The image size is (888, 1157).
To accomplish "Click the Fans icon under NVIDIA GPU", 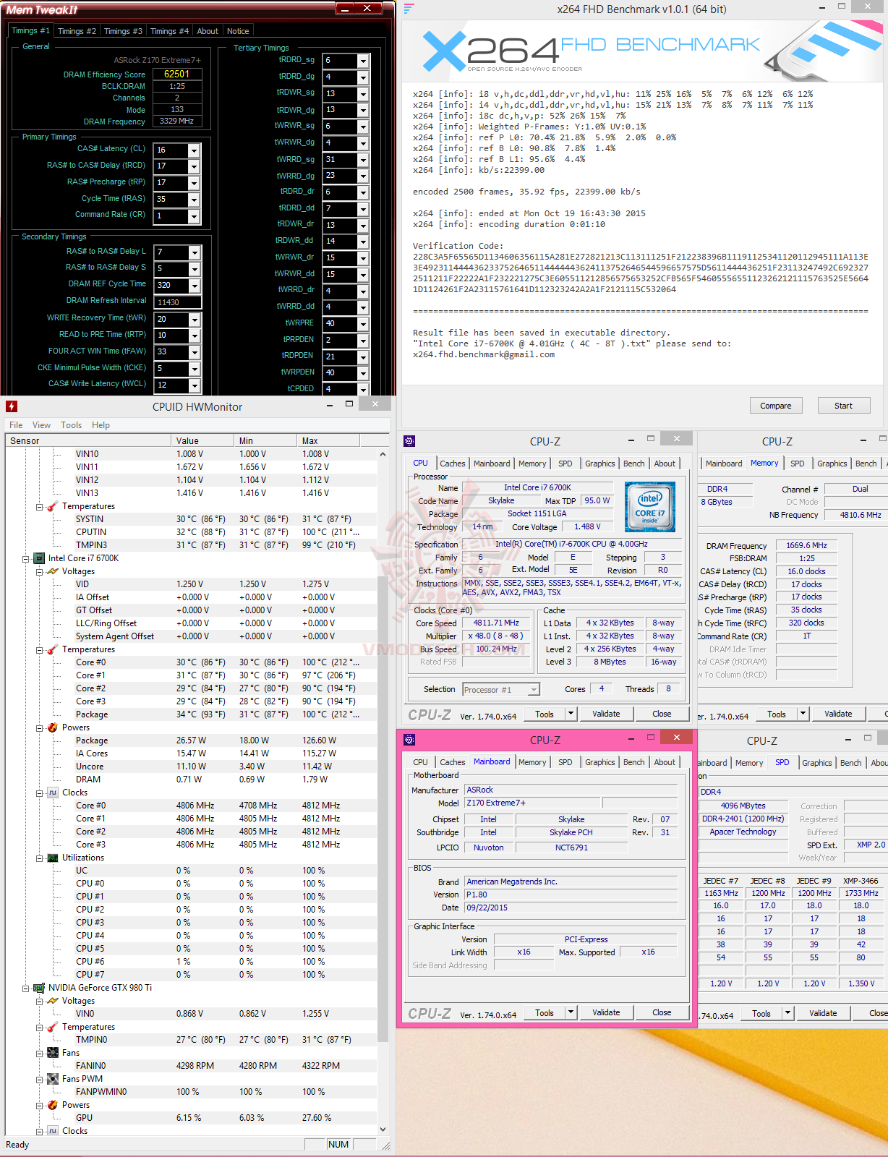I will pyautogui.click(x=53, y=1053).
